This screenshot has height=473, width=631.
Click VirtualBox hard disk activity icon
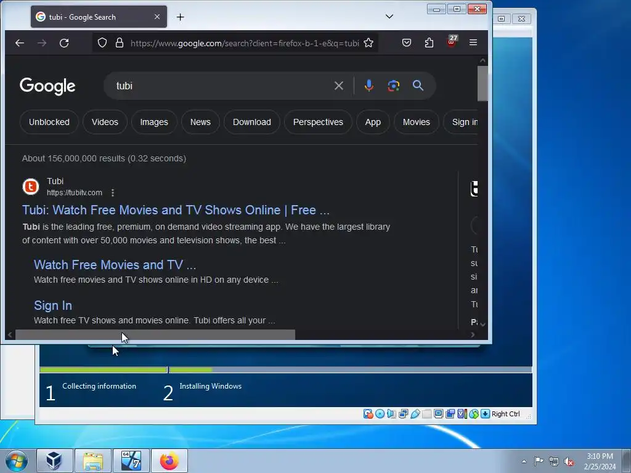click(368, 414)
